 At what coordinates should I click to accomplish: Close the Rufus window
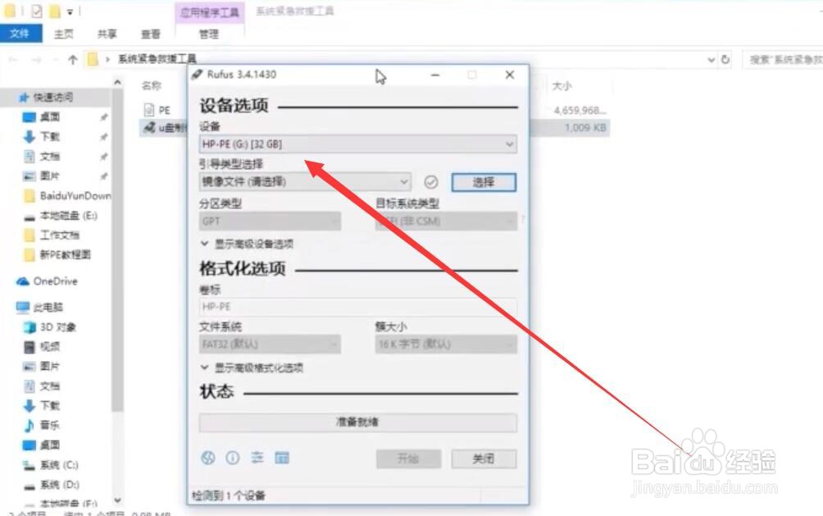click(x=510, y=75)
